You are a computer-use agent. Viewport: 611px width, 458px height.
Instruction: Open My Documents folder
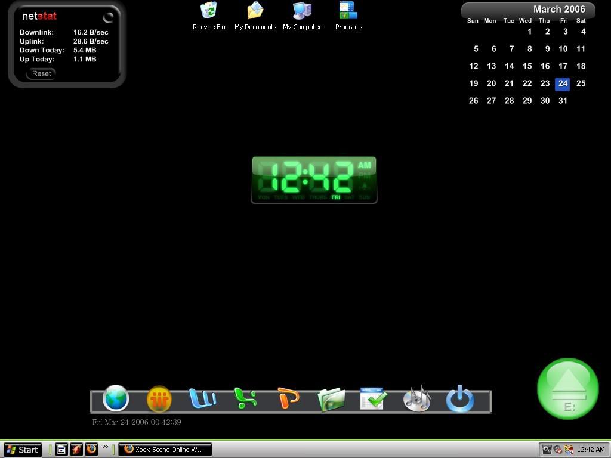coord(255,16)
